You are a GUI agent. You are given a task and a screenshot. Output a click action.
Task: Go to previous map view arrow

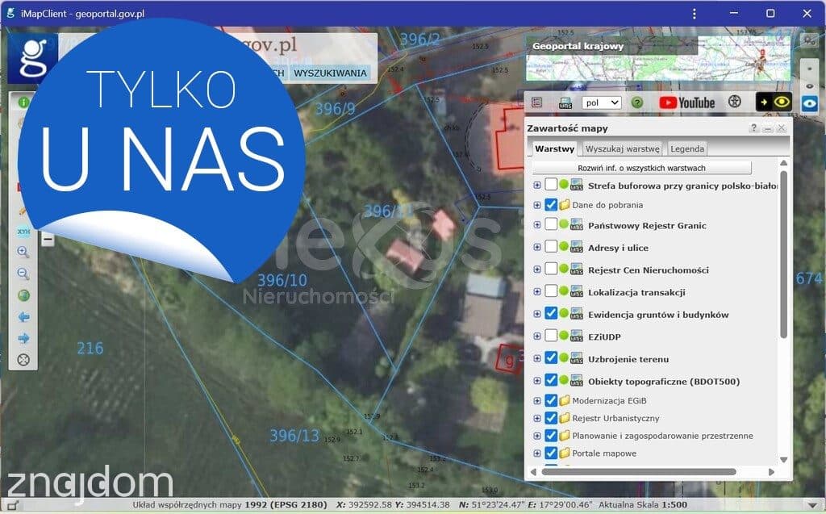click(x=23, y=317)
